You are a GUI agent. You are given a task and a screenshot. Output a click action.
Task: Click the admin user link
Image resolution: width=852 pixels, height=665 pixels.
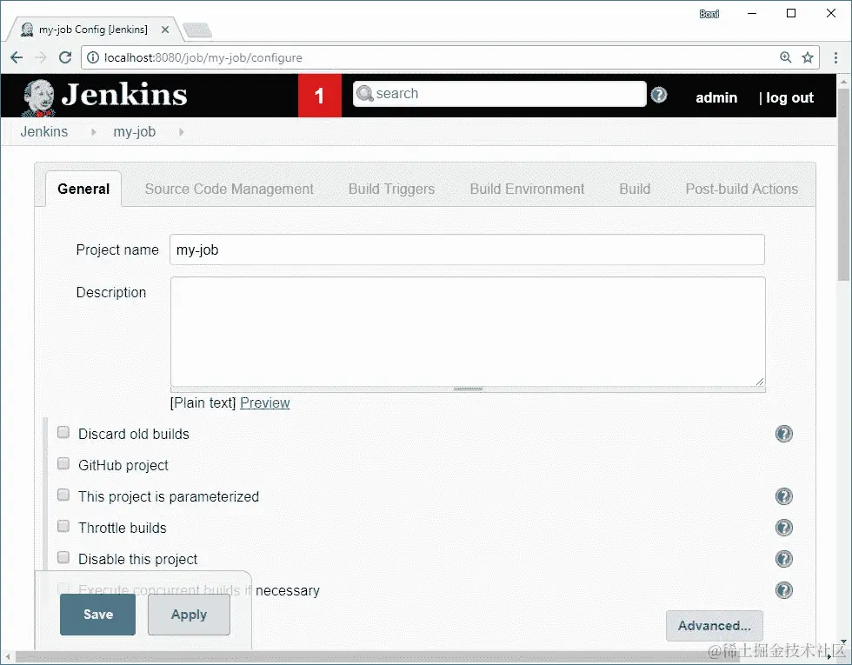pyautogui.click(x=716, y=97)
